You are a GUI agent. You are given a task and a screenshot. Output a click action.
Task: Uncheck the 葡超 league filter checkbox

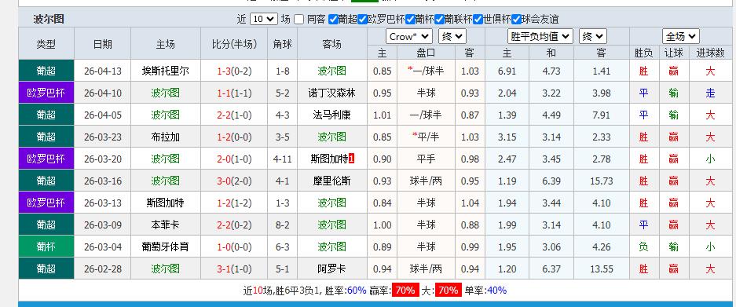(x=333, y=20)
